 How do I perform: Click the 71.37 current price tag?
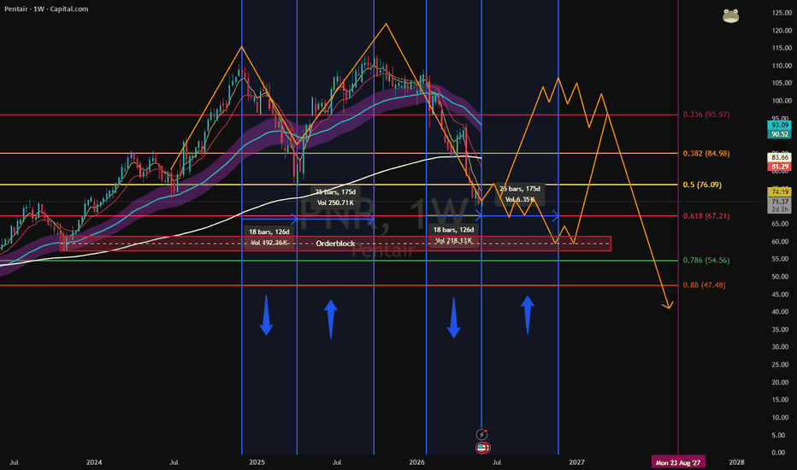(779, 202)
